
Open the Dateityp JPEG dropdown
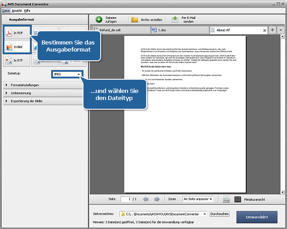tap(67, 74)
